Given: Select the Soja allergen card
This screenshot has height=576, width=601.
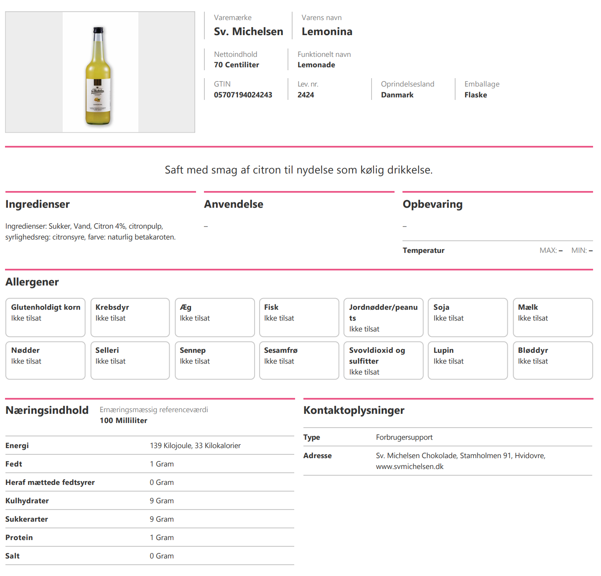Looking at the screenshot, I should [468, 317].
